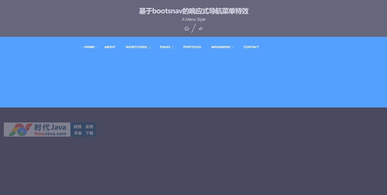
Task: Expand the MEGAMENU dropdown
Action: 221,47
